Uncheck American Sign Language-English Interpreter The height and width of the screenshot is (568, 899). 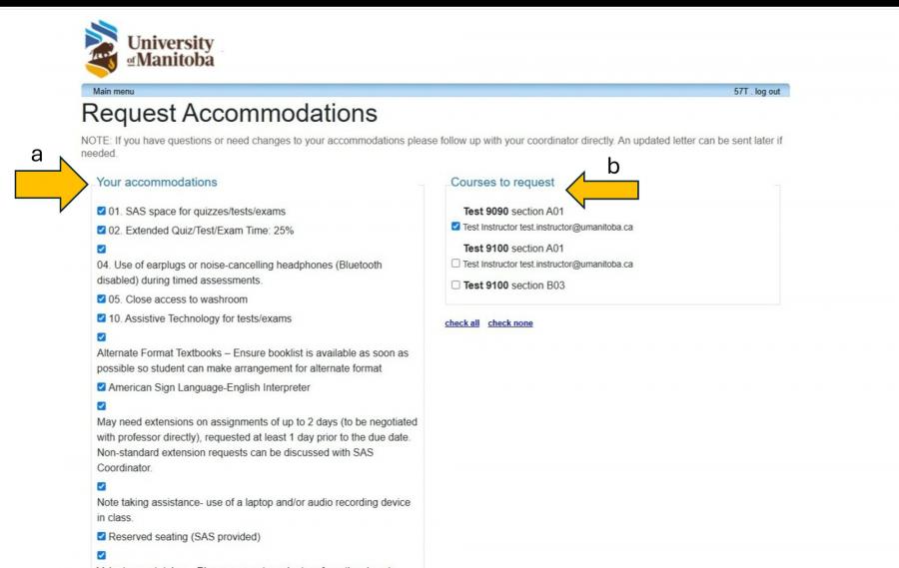(x=102, y=387)
